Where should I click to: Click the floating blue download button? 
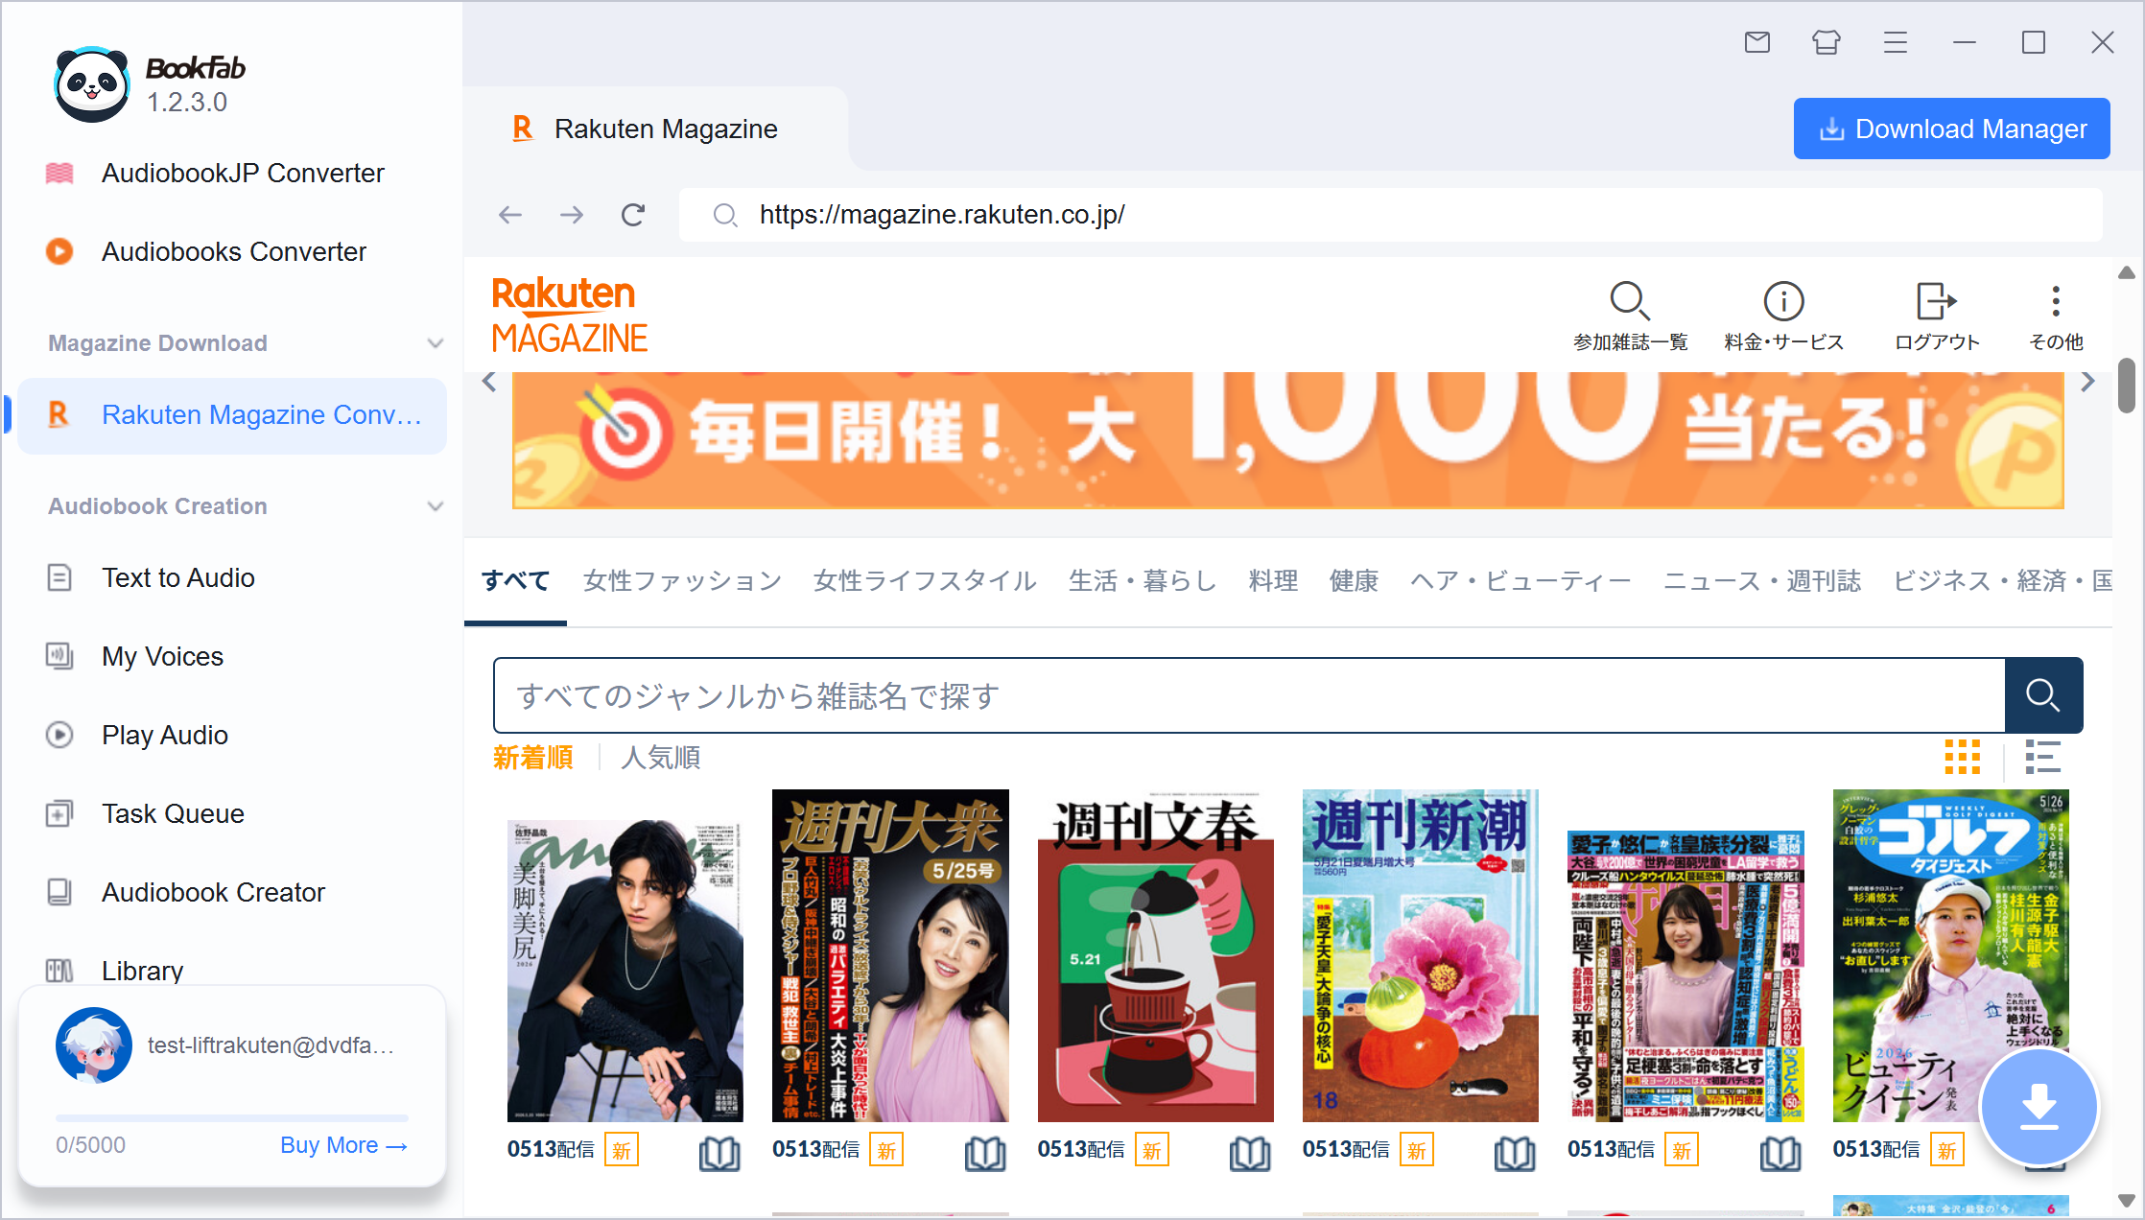(2039, 1107)
